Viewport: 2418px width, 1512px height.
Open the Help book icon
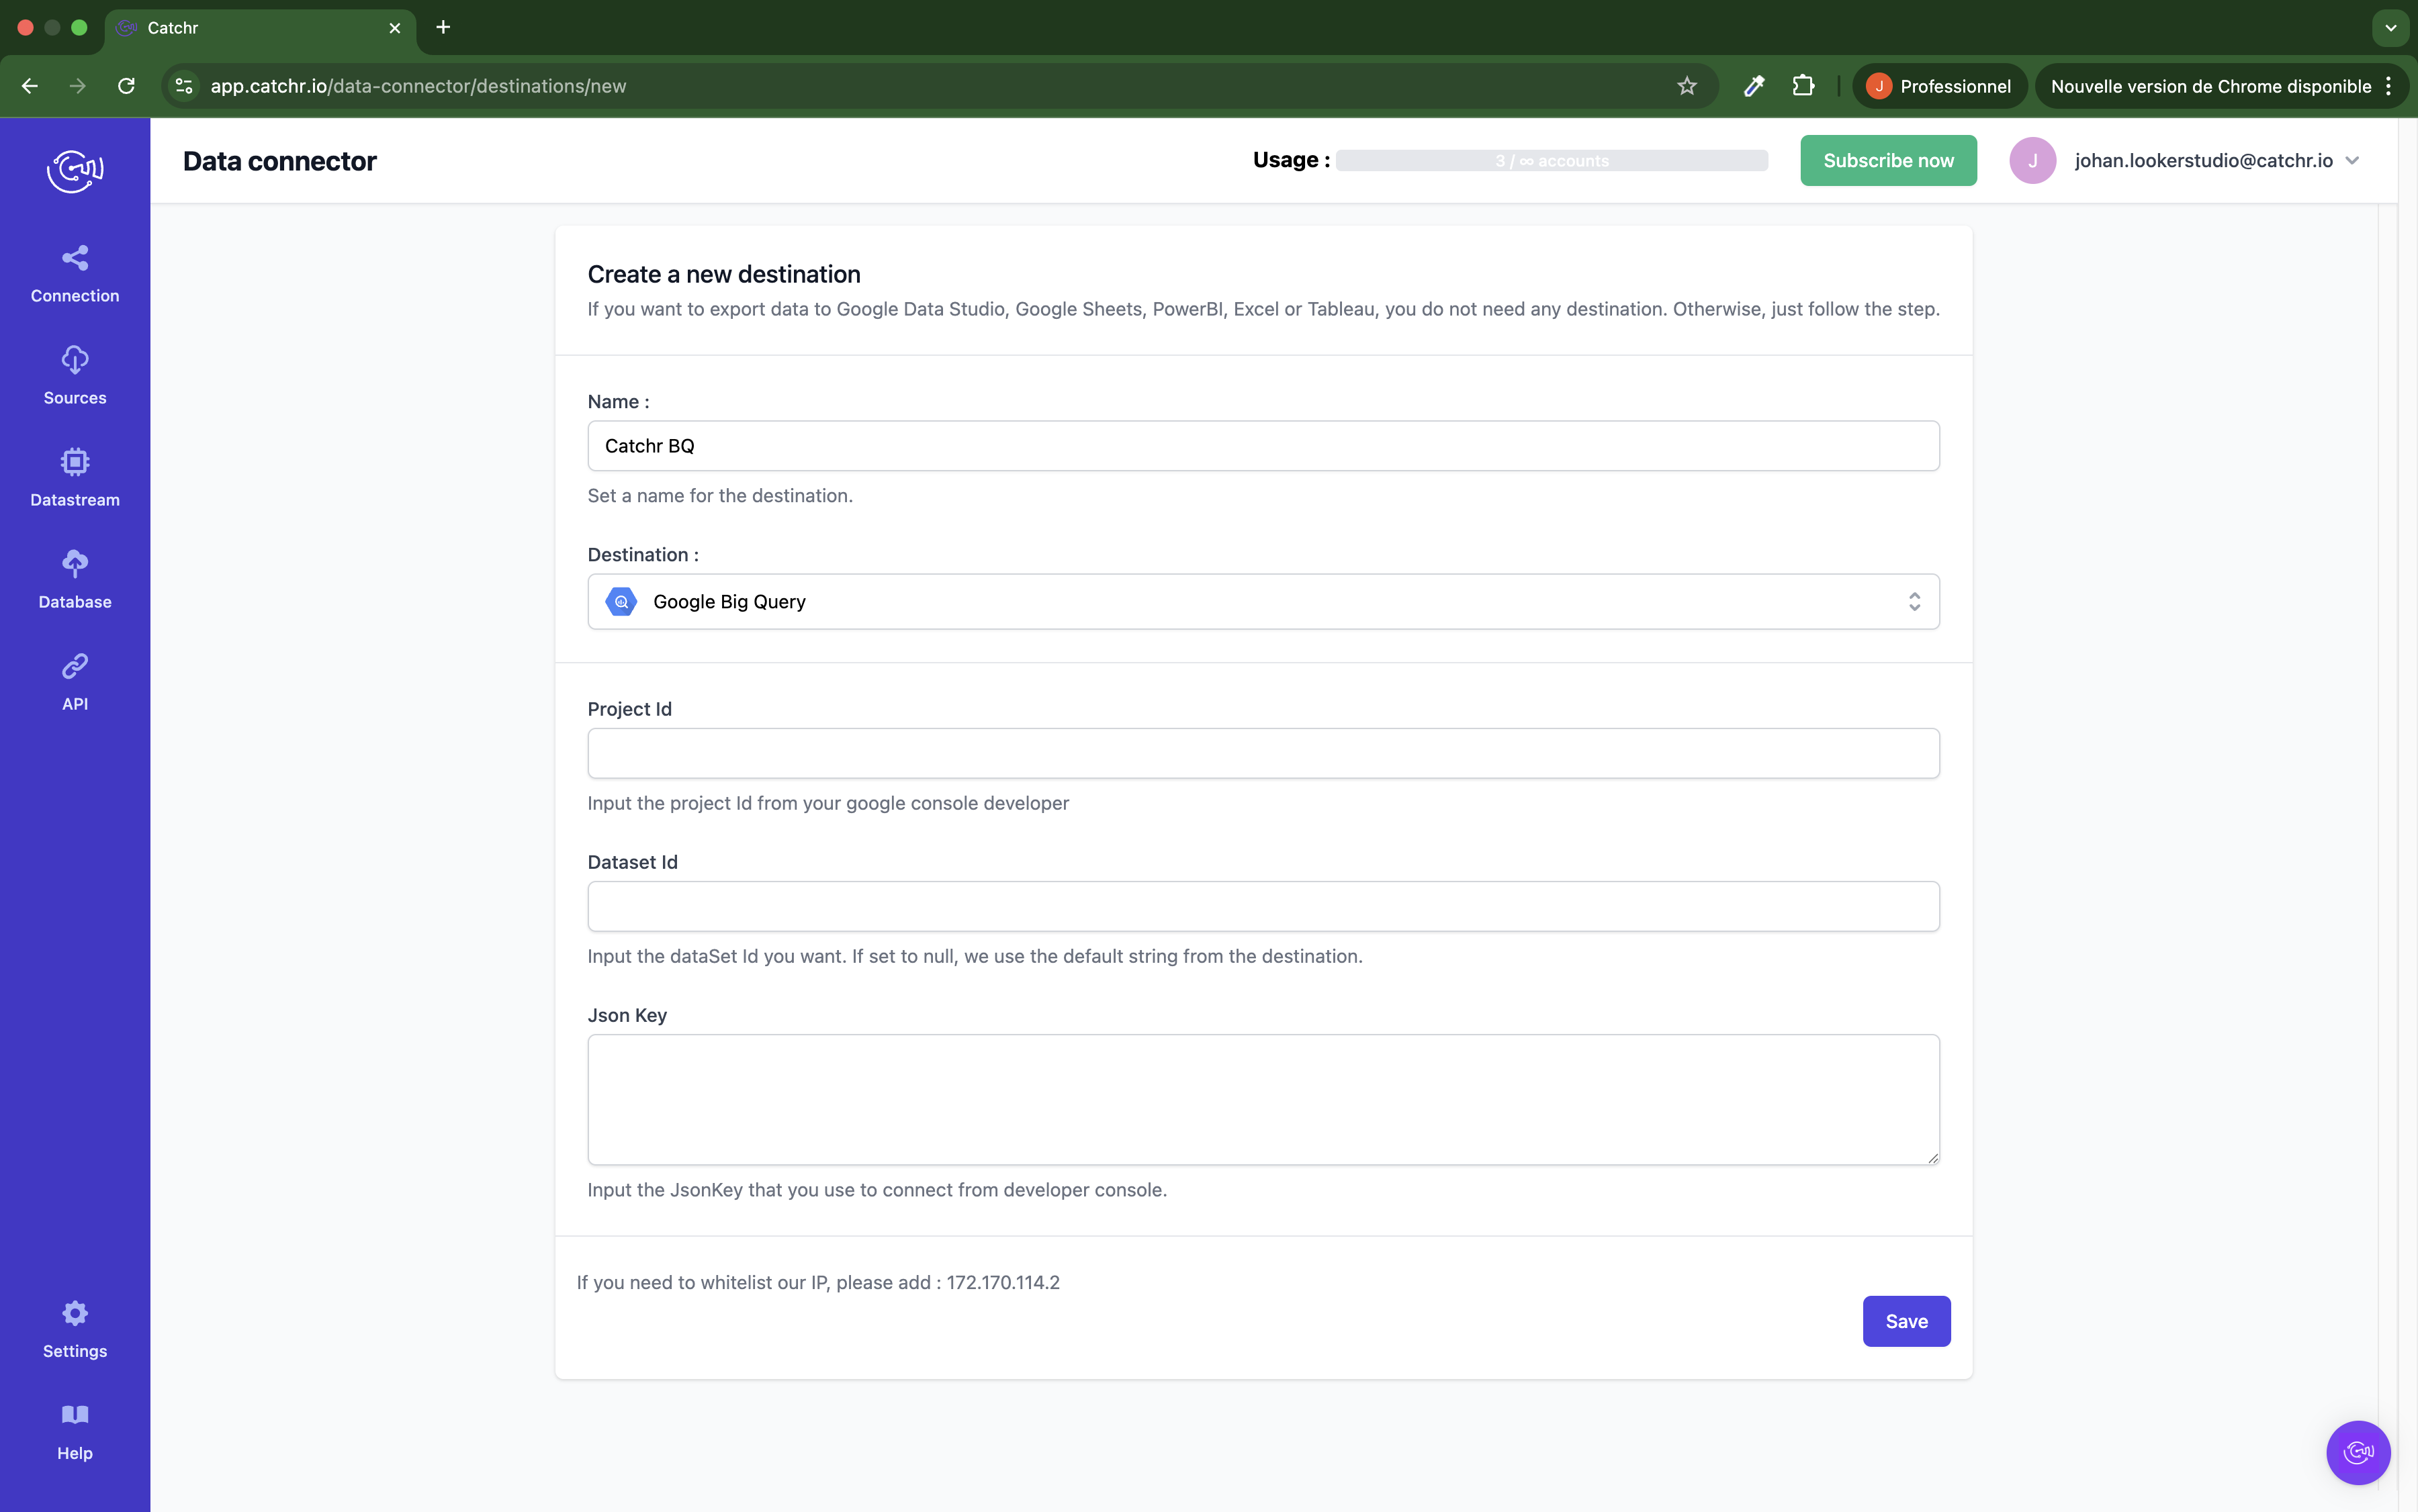coord(75,1414)
